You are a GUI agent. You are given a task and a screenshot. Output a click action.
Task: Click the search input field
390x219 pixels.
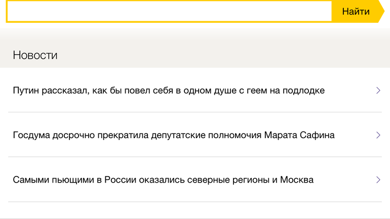click(x=169, y=12)
